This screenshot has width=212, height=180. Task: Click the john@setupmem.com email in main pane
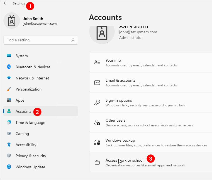138,32
